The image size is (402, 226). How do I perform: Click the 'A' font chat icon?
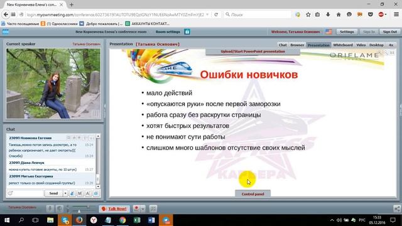[x=88, y=193]
